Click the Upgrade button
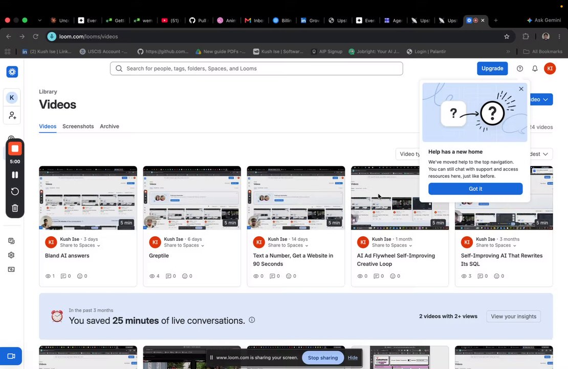Image resolution: width=568 pixels, height=369 pixels. (x=492, y=69)
